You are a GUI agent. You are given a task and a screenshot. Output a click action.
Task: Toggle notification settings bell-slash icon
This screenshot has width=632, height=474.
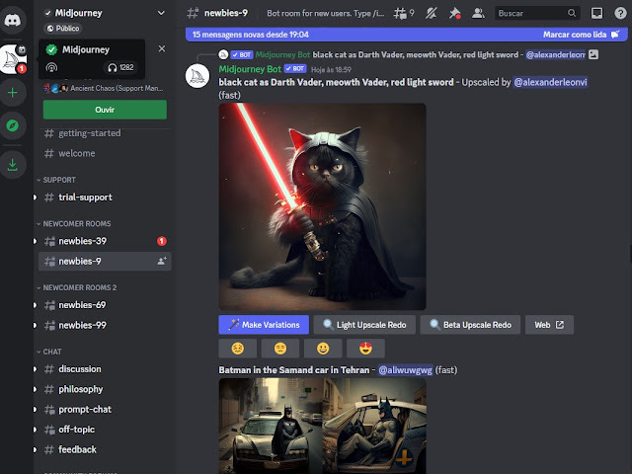pyautogui.click(x=432, y=13)
